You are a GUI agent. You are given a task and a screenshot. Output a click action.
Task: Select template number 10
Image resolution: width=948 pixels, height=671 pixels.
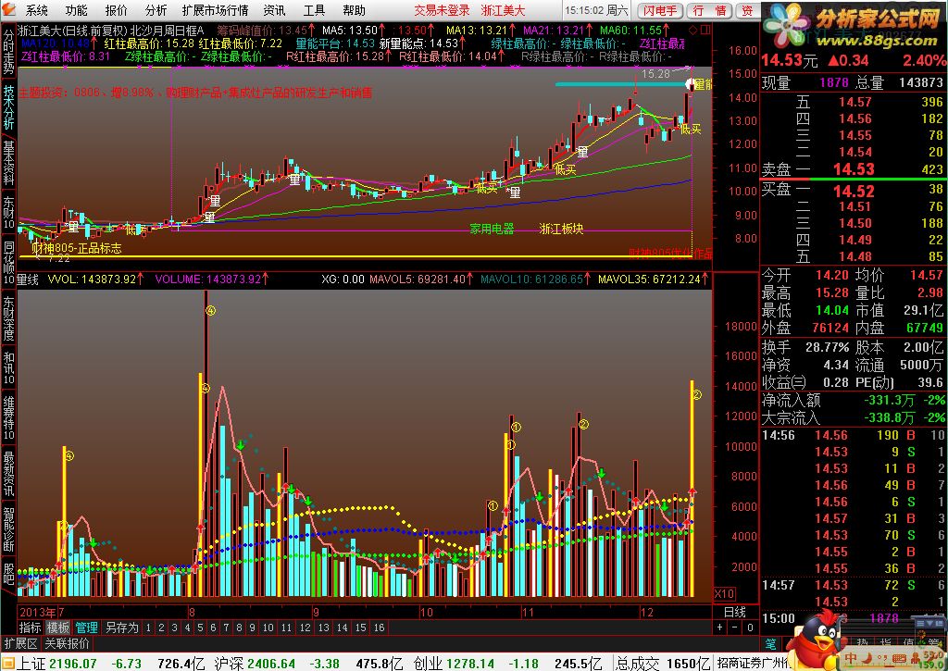pos(268,628)
